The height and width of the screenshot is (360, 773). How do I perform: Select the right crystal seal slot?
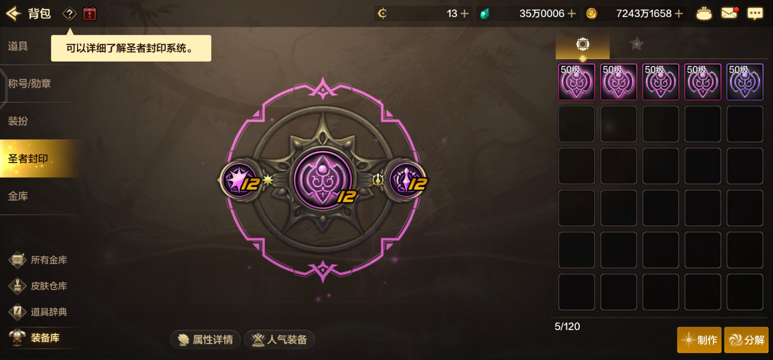(x=407, y=180)
